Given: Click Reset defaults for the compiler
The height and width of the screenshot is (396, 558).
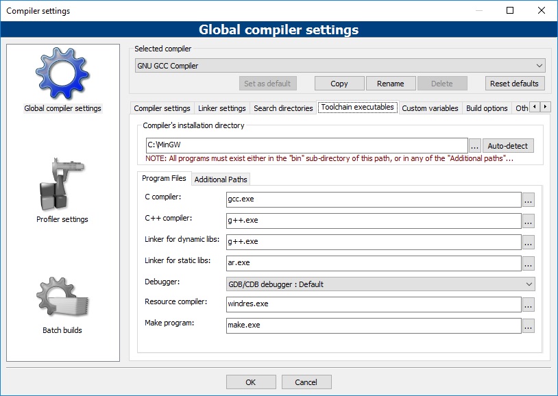Looking at the screenshot, I should click(513, 83).
